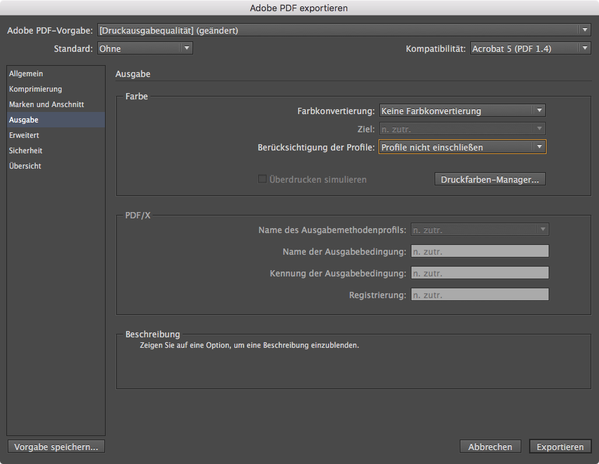The height and width of the screenshot is (464, 599).
Task: Click Vorgabe speichern button
Action: point(56,447)
